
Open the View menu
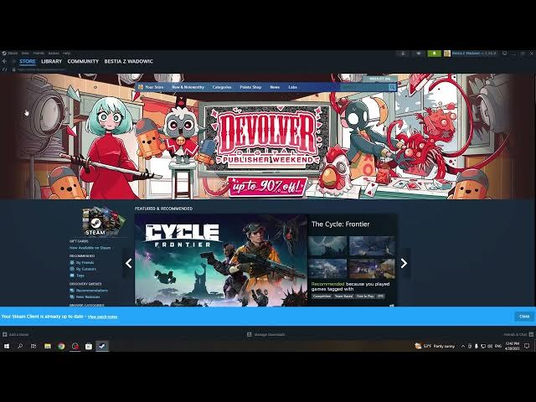[x=25, y=54]
